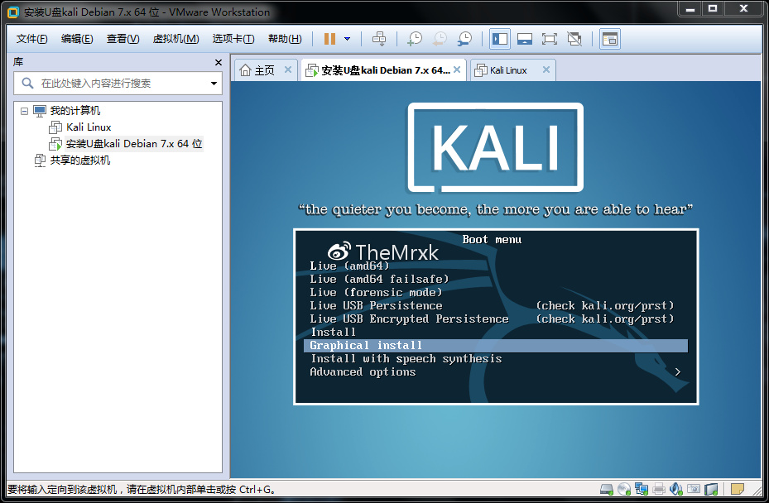The height and width of the screenshot is (503, 769).
Task: Close the 库 library panel
Action: pyautogui.click(x=219, y=62)
